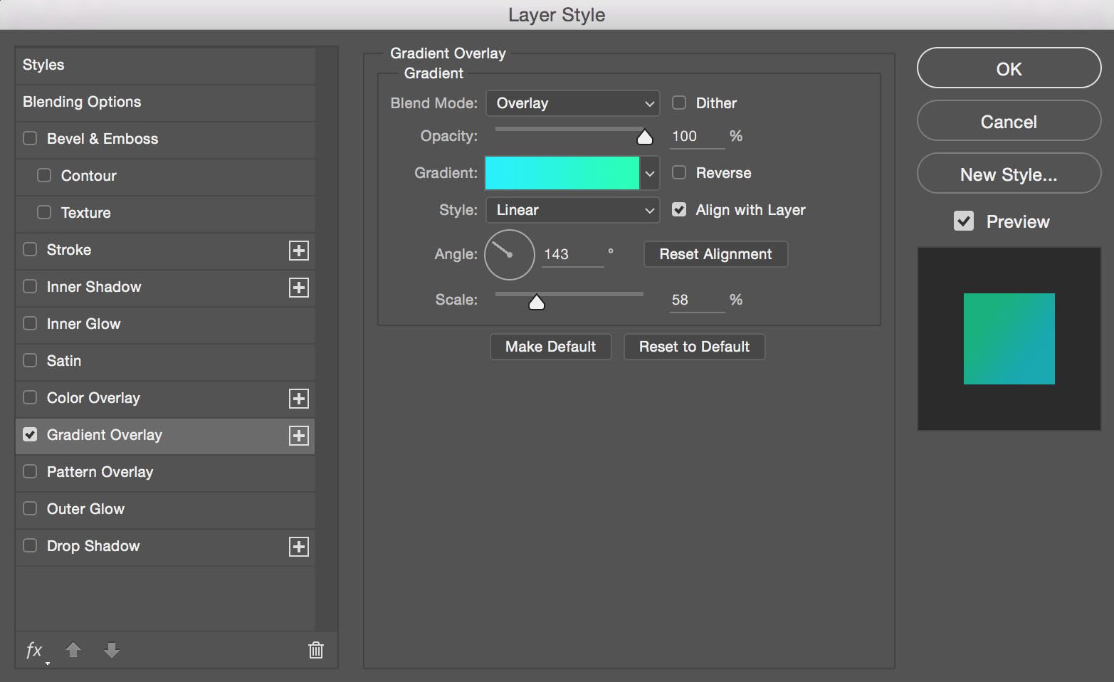Enable Inner Glow checkbox
This screenshot has width=1114, height=682.
click(x=30, y=323)
